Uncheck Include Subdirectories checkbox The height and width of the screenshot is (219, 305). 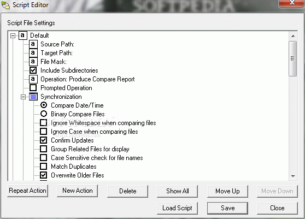(33, 70)
